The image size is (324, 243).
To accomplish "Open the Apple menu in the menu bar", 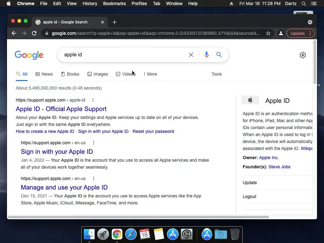I will coord(9,3).
